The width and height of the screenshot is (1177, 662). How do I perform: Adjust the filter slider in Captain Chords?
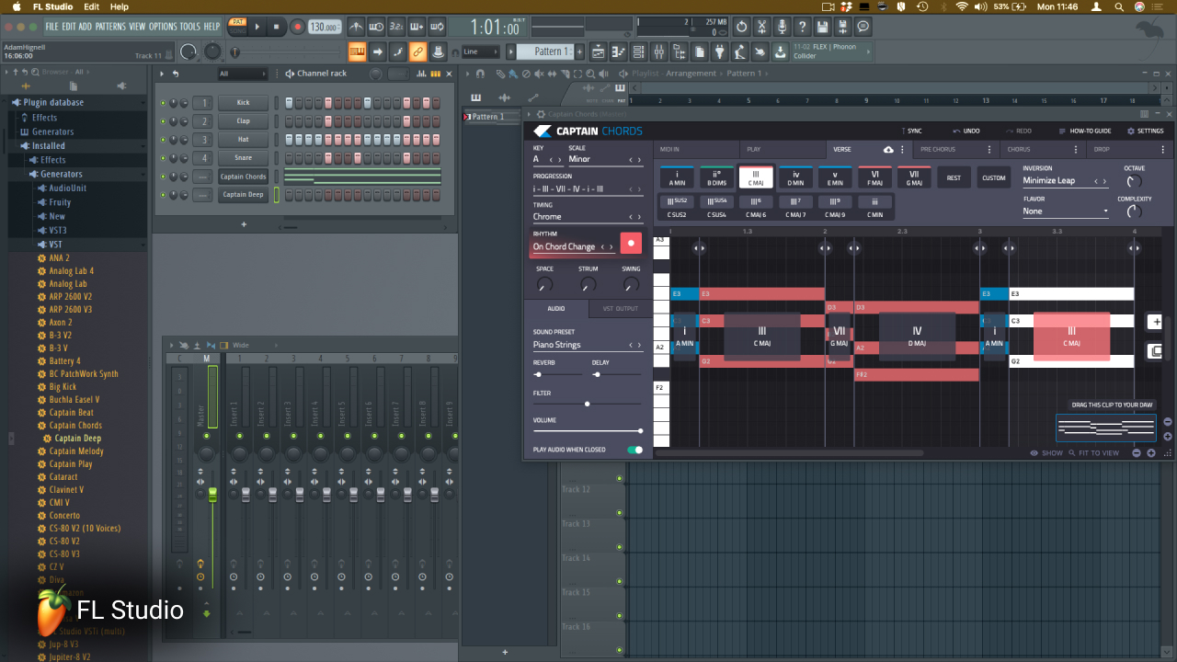(x=588, y=404)
